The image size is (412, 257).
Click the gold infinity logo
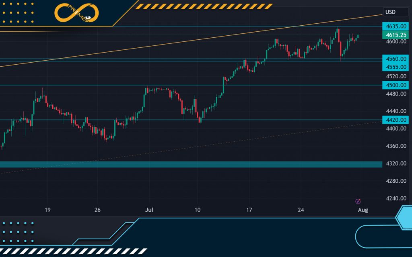pyautogui.click(x=76, y=13)
